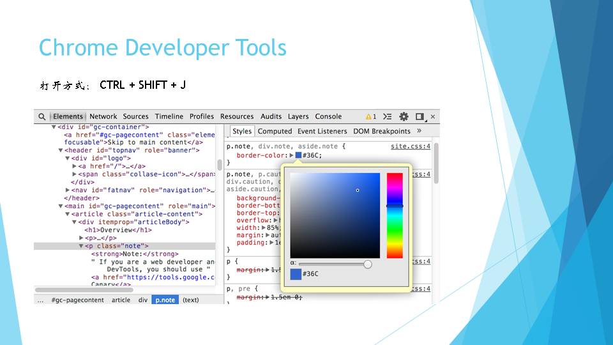Open the site.css:4 link for p.note rule
This screenshot has width=613, height=345.
[x=410, y=146]
